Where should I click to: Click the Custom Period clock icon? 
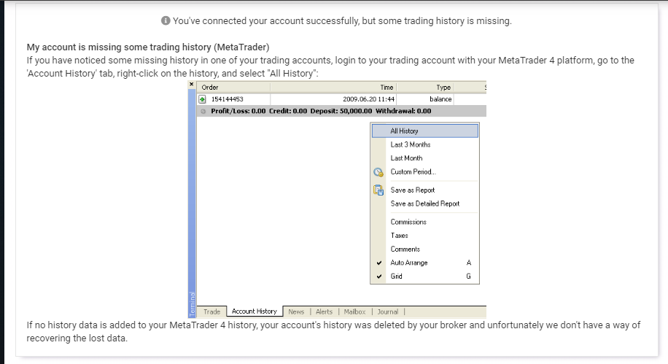pyautogui.click(x=378, y=172)
